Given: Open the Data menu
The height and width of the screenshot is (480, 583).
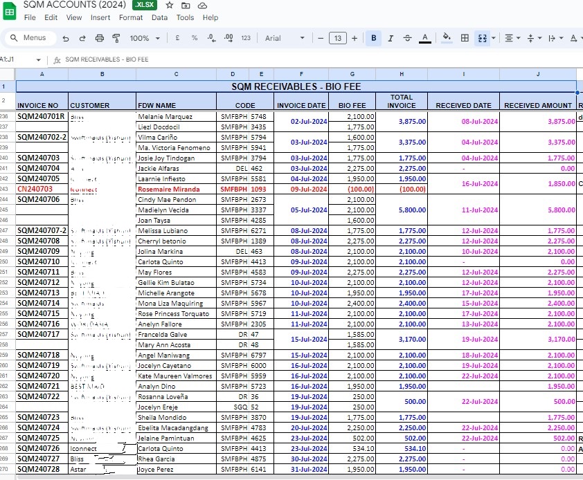Looking at the screenshot, I should 159,17.
